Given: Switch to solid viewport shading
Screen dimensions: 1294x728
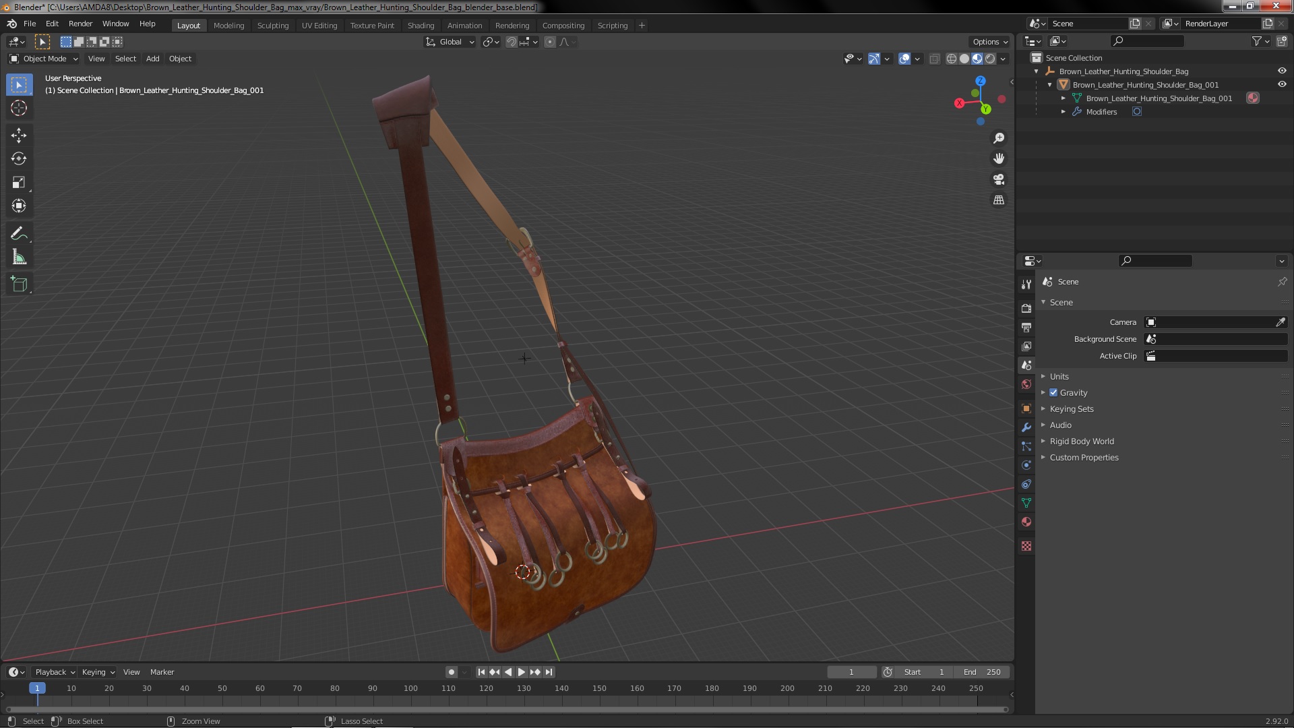Looking at the screenshot, I should [x=964, y=59].
